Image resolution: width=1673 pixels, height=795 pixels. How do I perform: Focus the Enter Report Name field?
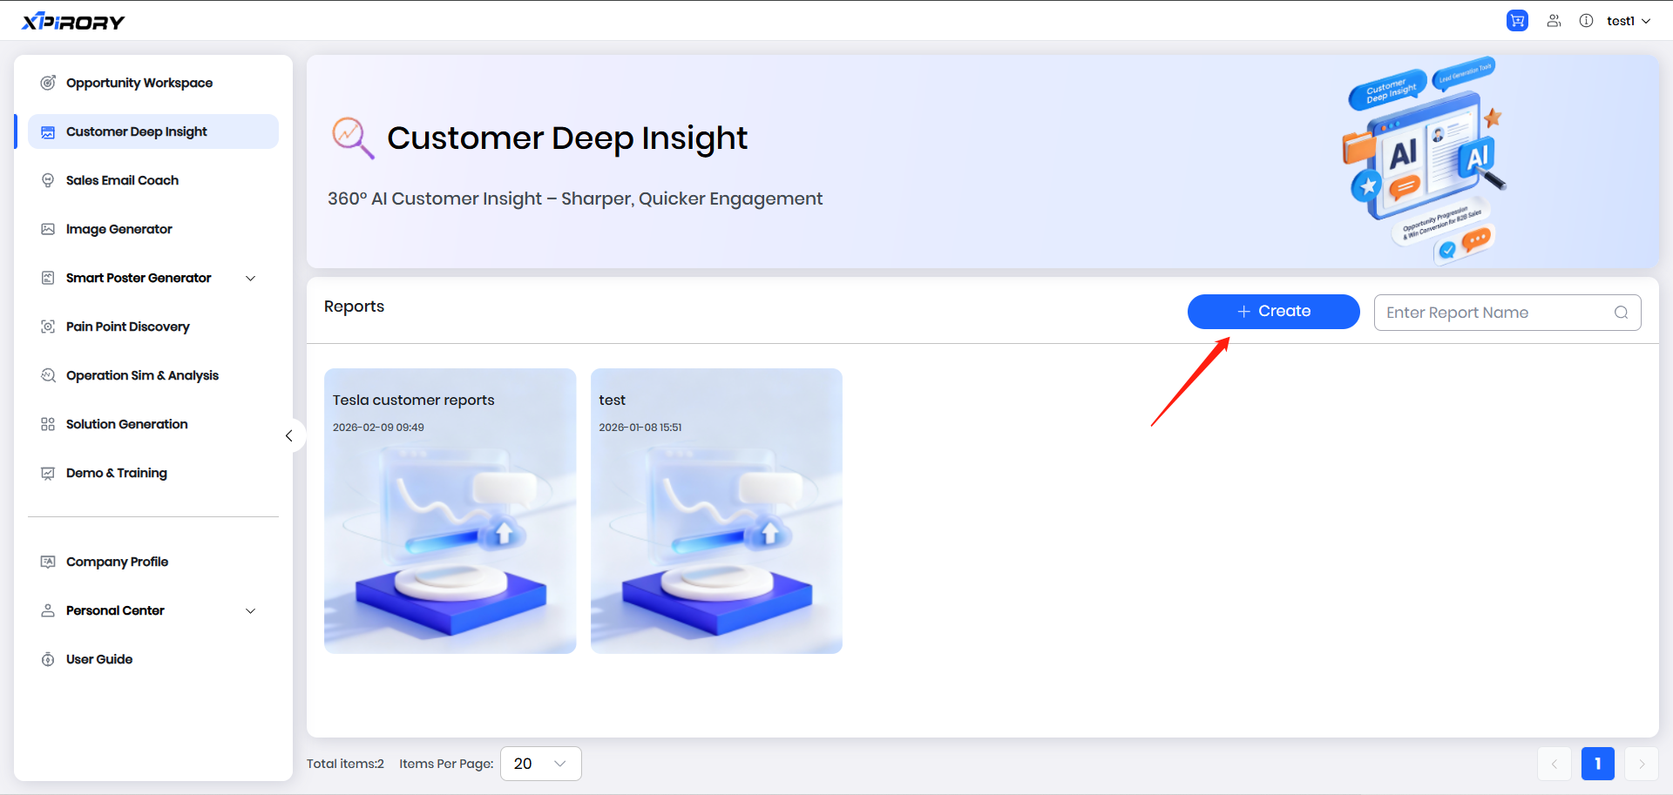click(1494, 313)
